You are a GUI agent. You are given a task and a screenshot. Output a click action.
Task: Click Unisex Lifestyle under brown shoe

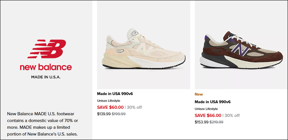[x=206, y=109]
